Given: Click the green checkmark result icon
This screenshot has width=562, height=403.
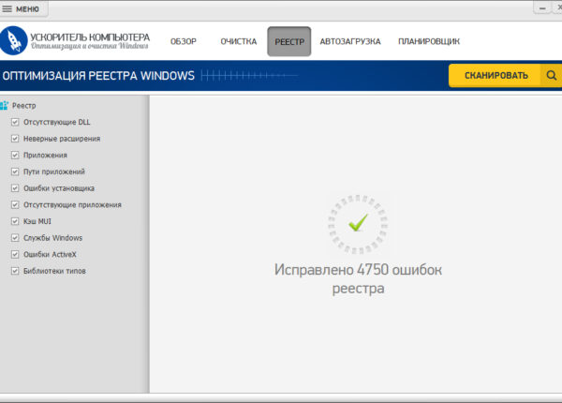Looking at the screenshot, I should pos(357,223).
